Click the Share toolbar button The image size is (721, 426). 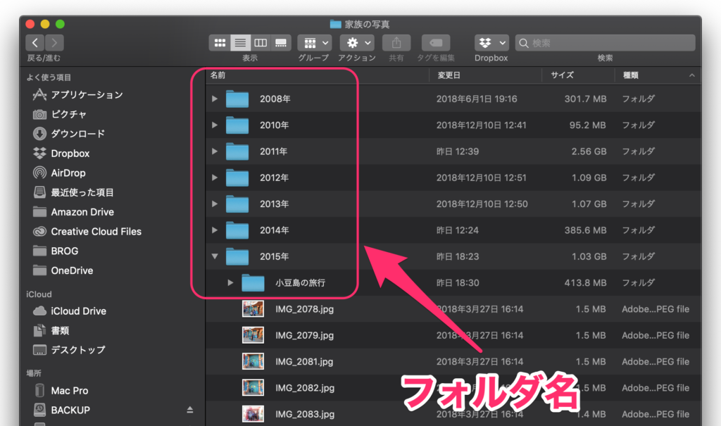[x=396, y=43]
